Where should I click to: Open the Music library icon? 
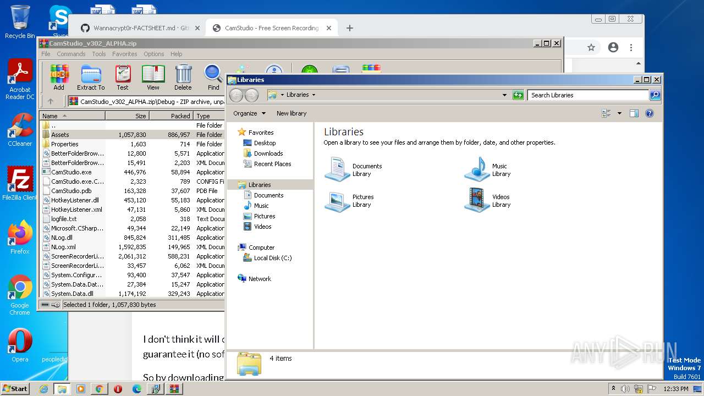click(477, 169)
